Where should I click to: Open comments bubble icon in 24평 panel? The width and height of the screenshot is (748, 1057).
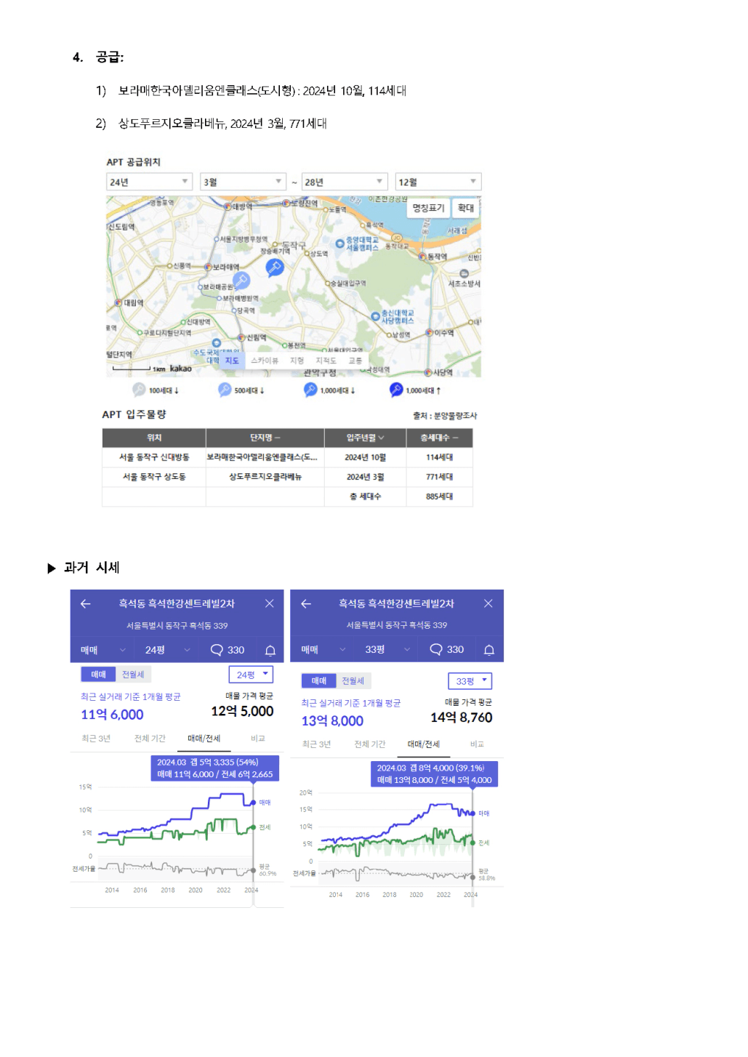pyautogui.click(x=217, y=650)
